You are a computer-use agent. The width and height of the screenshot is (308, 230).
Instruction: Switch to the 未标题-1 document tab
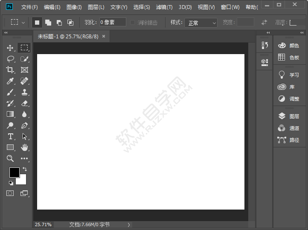point(68,37)
